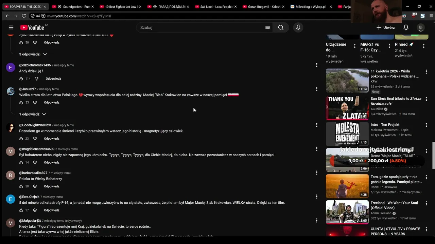Expand the 3 odpowiedzi replies

pos(33,54)
